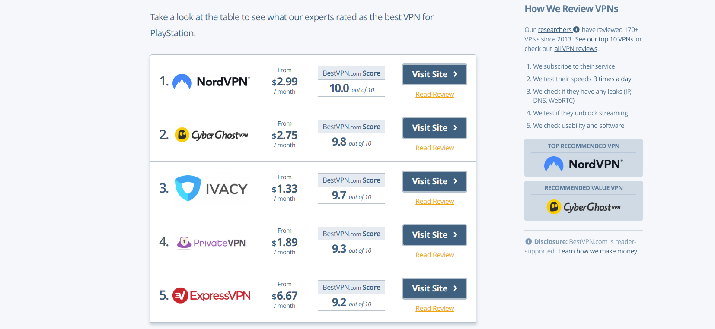The height and width of the screenshot is (329, 715).
Task: Visit Site for PrivateVPN
Action: (434, 235)
